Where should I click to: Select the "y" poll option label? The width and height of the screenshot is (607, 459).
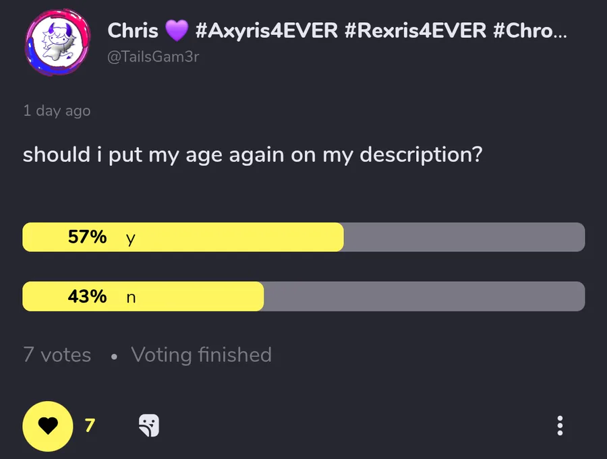point(131,238)
